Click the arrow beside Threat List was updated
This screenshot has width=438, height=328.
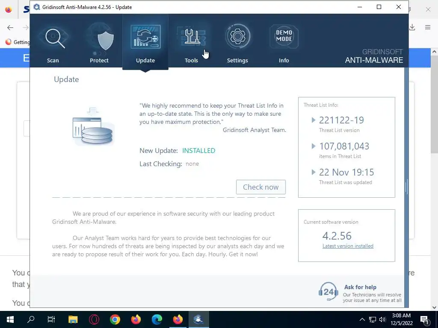pos(313,172)
